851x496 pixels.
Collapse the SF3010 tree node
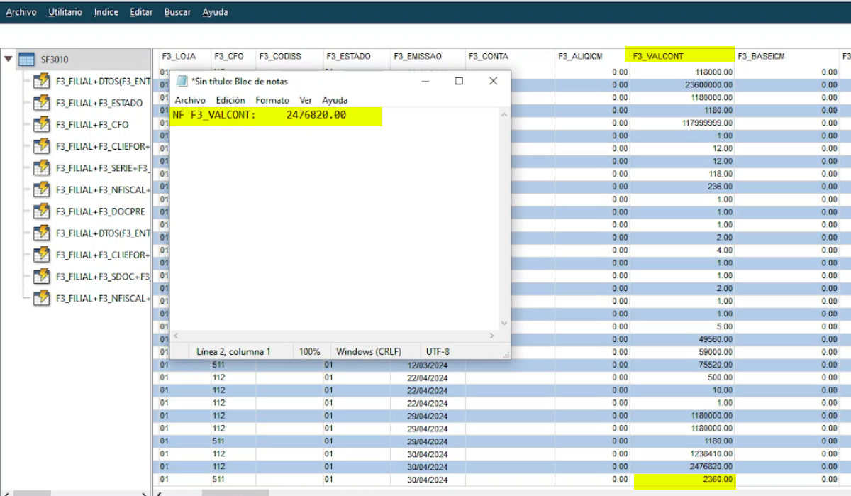pyautogui.click(x=9, y=60)
